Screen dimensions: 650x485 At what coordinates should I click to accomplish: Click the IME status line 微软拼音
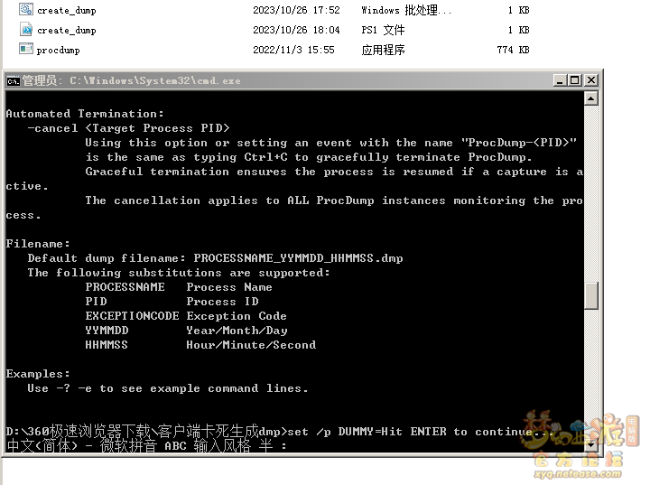pos(147,446)
